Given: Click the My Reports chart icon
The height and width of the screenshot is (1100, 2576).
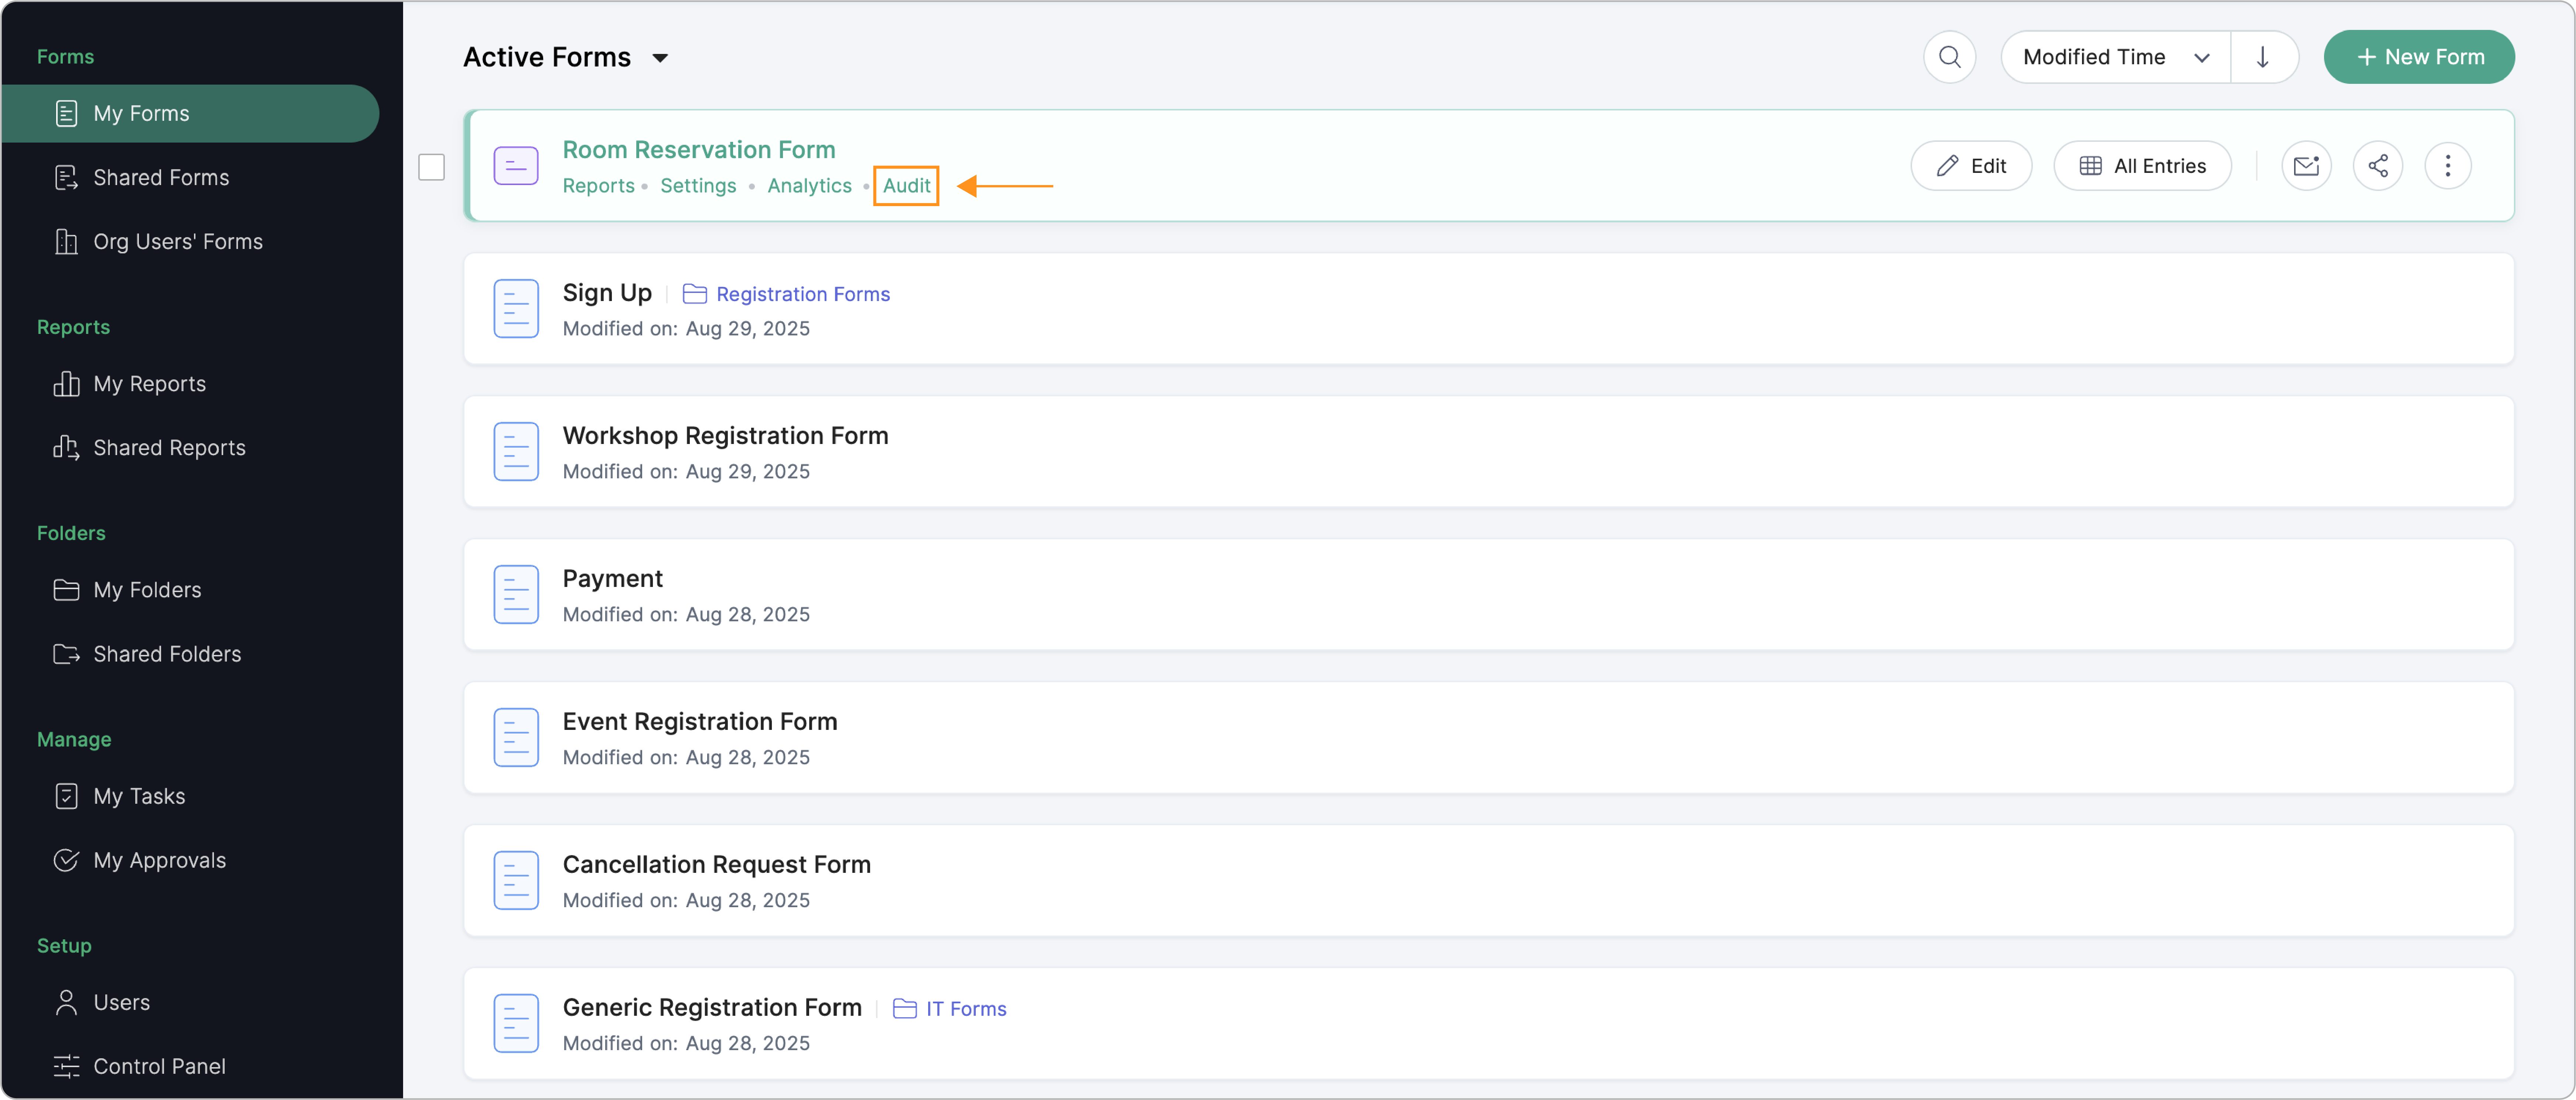Looking at the screenshot, I should coord(66,384).
